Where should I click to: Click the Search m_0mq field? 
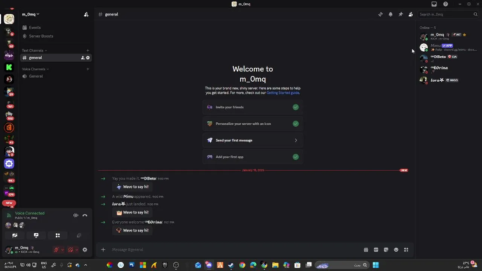tap(448, 14)
